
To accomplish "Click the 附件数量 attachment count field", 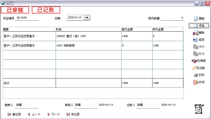I will tap(172, 18).
